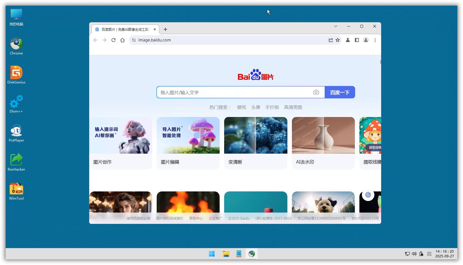The image size is (463, 265).
Task: Open the network tray icon
Action: pyautogui.click(x=407, y=254)
